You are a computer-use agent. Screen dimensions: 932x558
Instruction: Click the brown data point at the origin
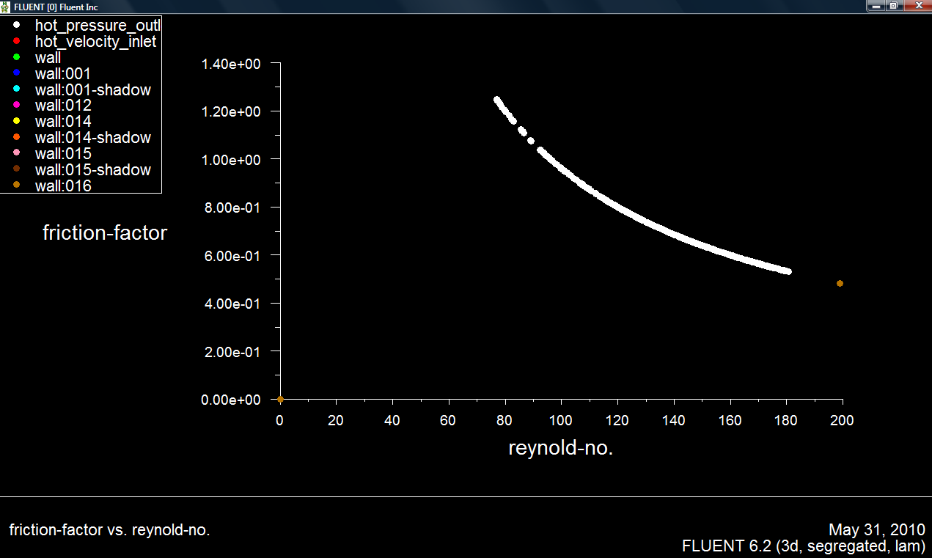(280, 399)
